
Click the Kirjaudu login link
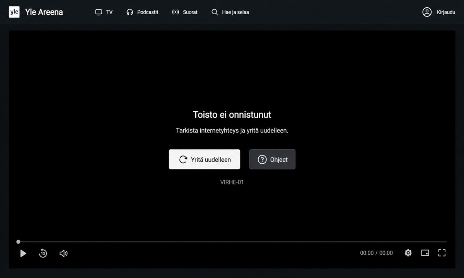click(x=446, y=12)
